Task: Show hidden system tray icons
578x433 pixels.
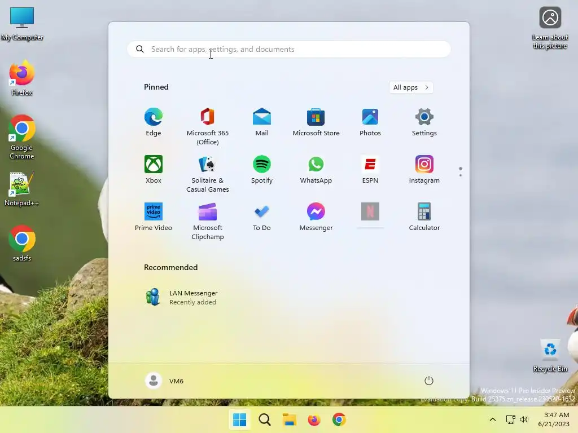Action: click(x=492, y=419)
